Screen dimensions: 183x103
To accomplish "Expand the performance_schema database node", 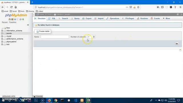I will (2, 39).
